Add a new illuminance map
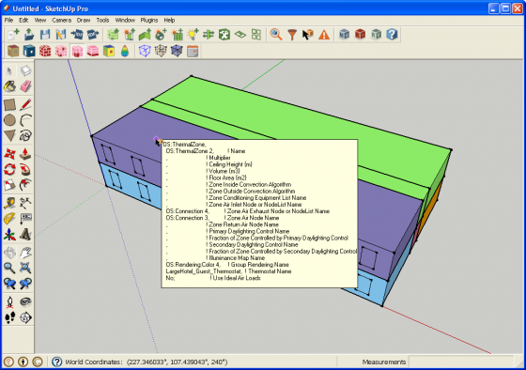Viewport: 526px width, 370px height. click(x=177, y=34)
